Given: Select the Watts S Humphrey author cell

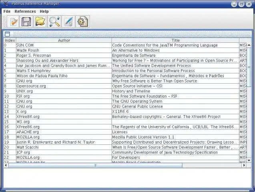Looking at the screenshot, I should (x=64, y=71).
